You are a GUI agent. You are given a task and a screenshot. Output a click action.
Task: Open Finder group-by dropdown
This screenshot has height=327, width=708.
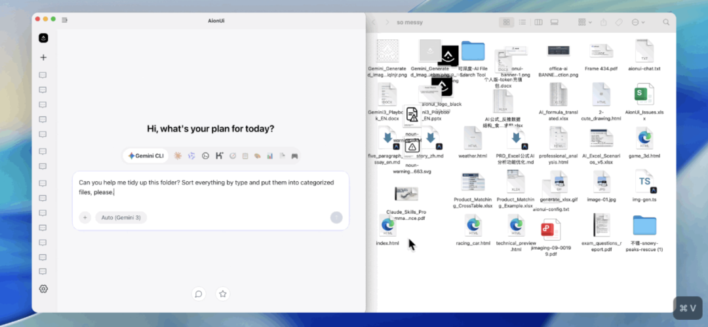click(585, 22)
